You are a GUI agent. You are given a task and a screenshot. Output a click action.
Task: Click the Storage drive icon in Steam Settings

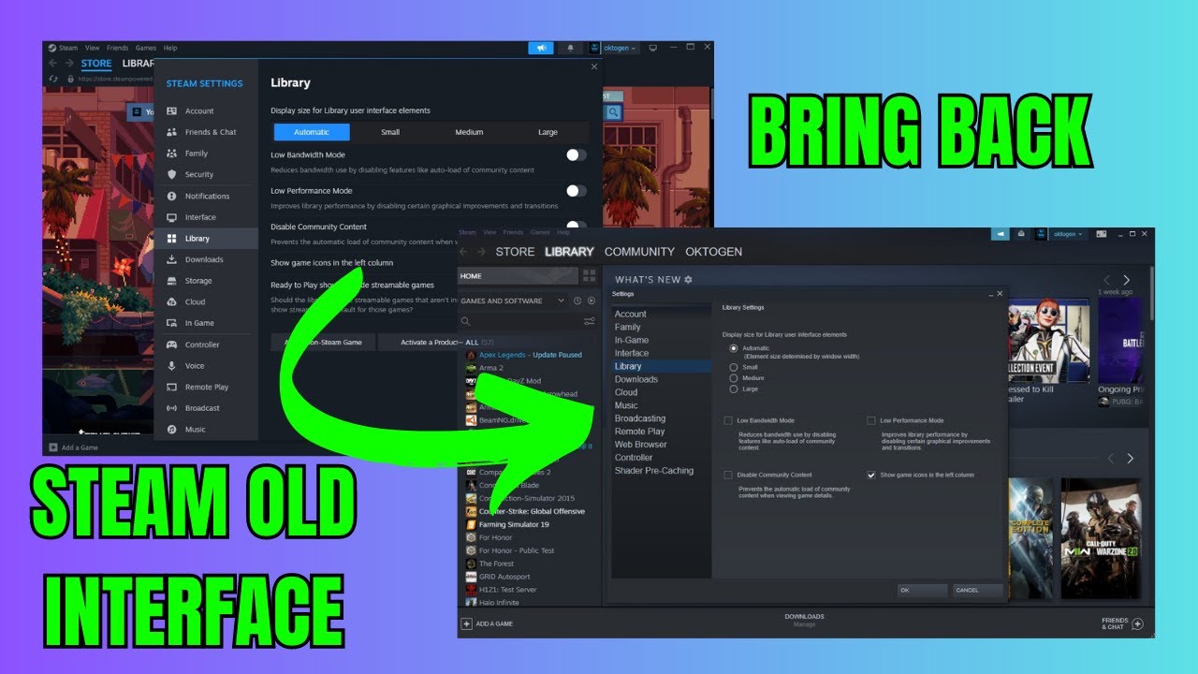point(172,281)
